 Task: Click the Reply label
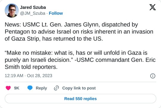pos(41,88)
